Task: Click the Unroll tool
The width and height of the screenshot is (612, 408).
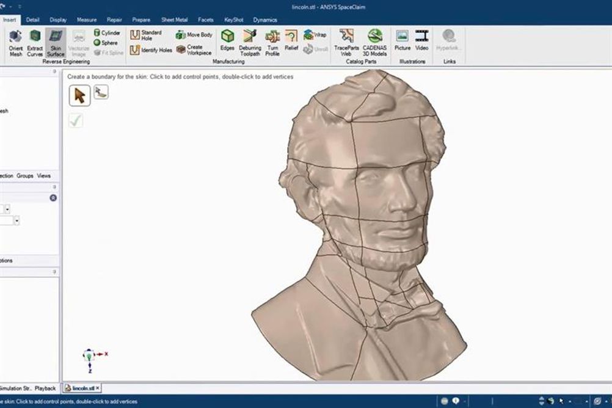Action: 315,49
